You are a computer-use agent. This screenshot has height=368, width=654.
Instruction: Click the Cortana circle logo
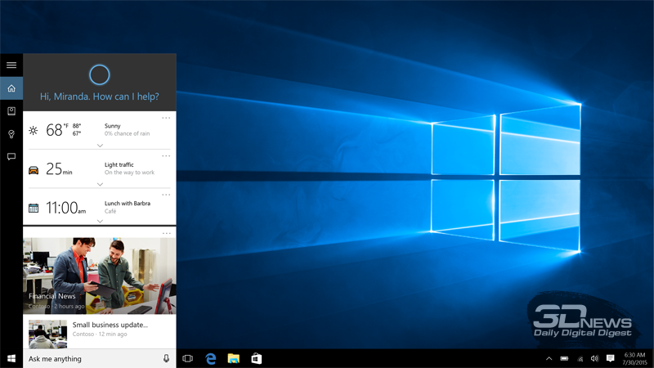(x=99, y=75)
